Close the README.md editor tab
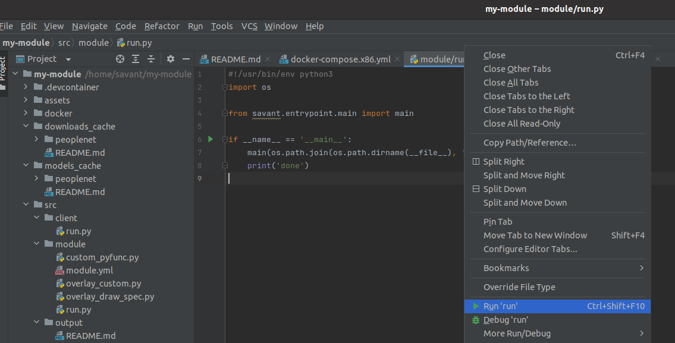This screenshot has width=675, height=343. (268, 59)
